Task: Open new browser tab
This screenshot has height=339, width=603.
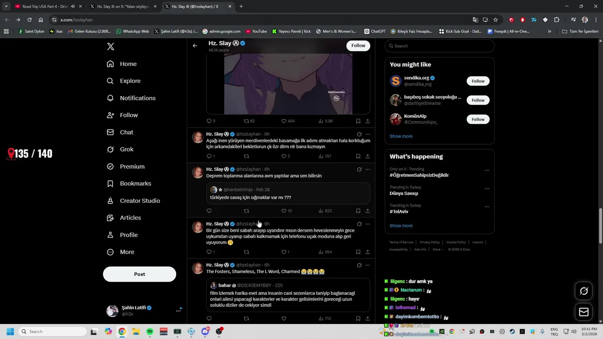Action: (x=241, y=7)
